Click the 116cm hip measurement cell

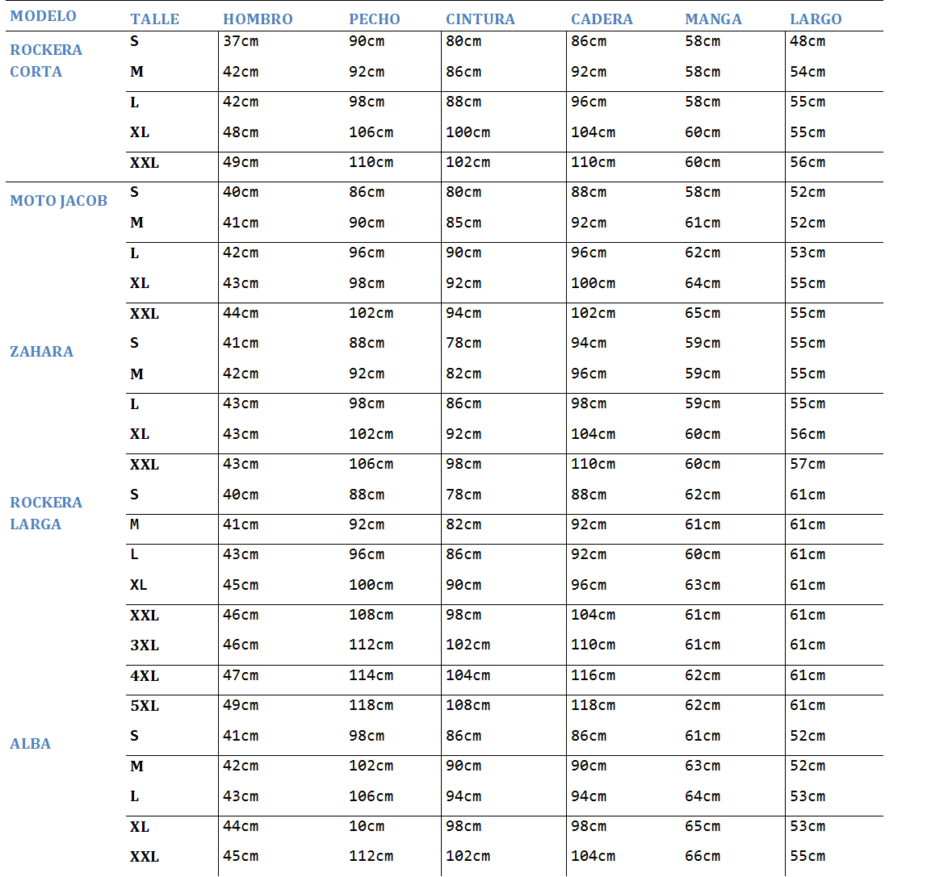pyautogui.click(x=593, y=675)
